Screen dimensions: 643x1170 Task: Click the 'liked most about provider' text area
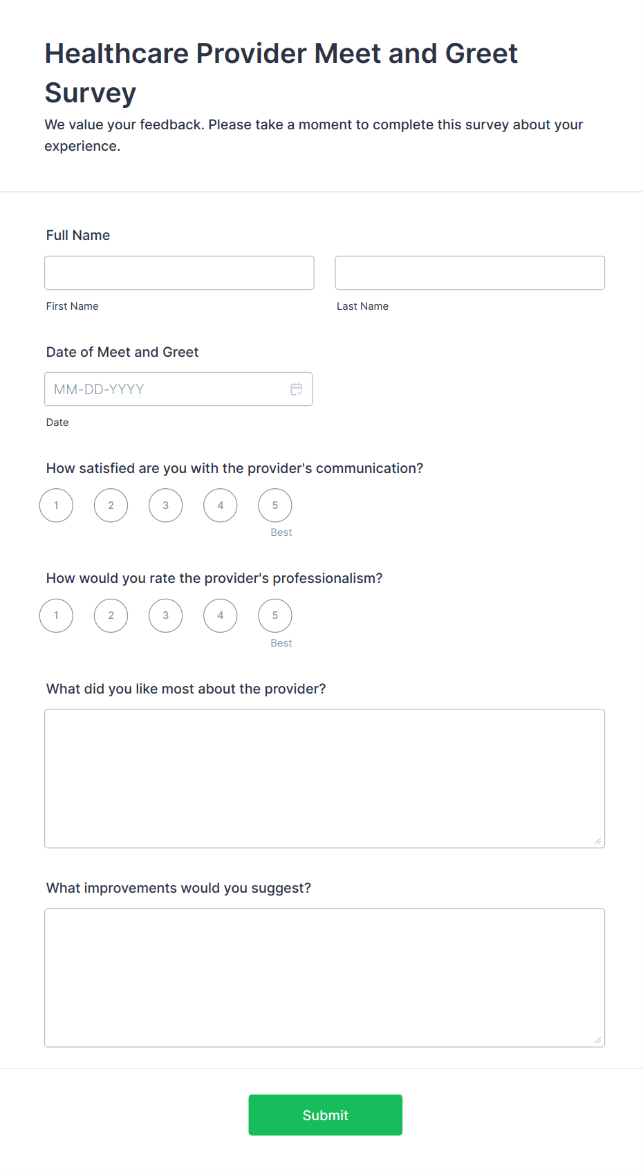point(324,778)
